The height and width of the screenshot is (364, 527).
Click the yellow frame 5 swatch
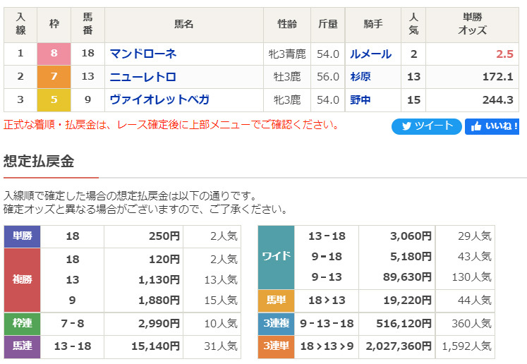click(x=54, y=100)
